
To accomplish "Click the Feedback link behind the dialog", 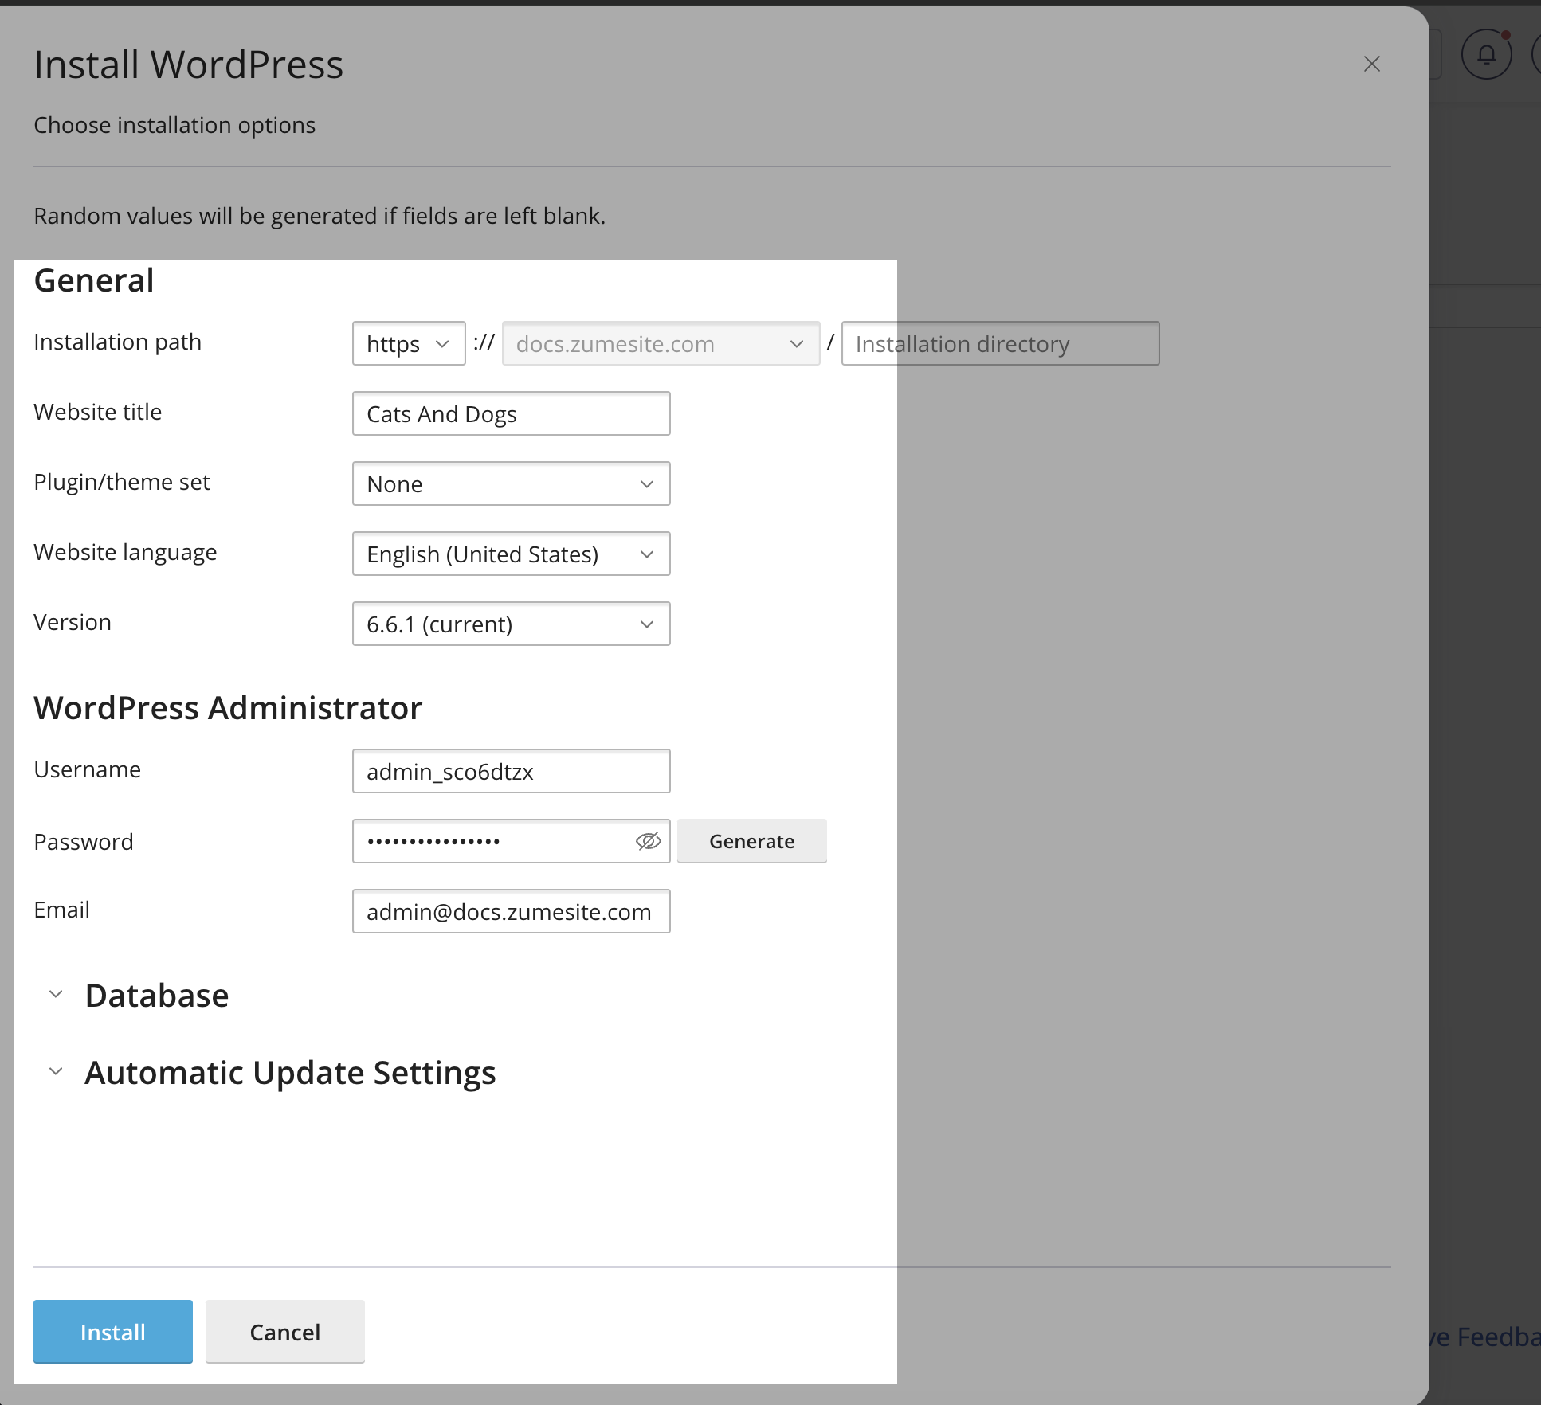I will [x=1485, y=1337].
